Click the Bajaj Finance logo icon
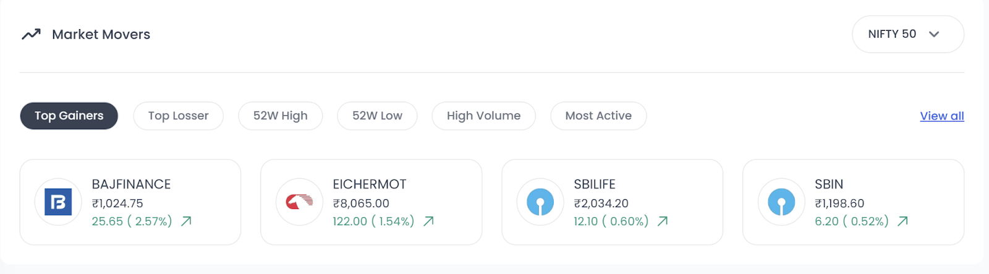989x274 pixels. [58, 202]
